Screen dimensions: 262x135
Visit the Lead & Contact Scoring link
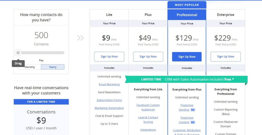tap(148, 120)
